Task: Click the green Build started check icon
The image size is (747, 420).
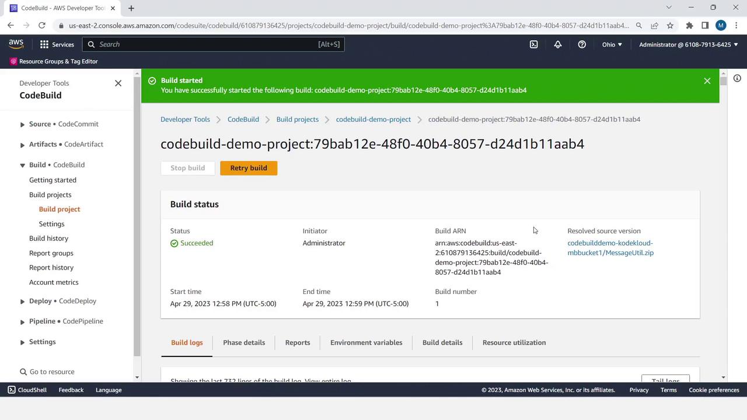Action: pos(152,80)
